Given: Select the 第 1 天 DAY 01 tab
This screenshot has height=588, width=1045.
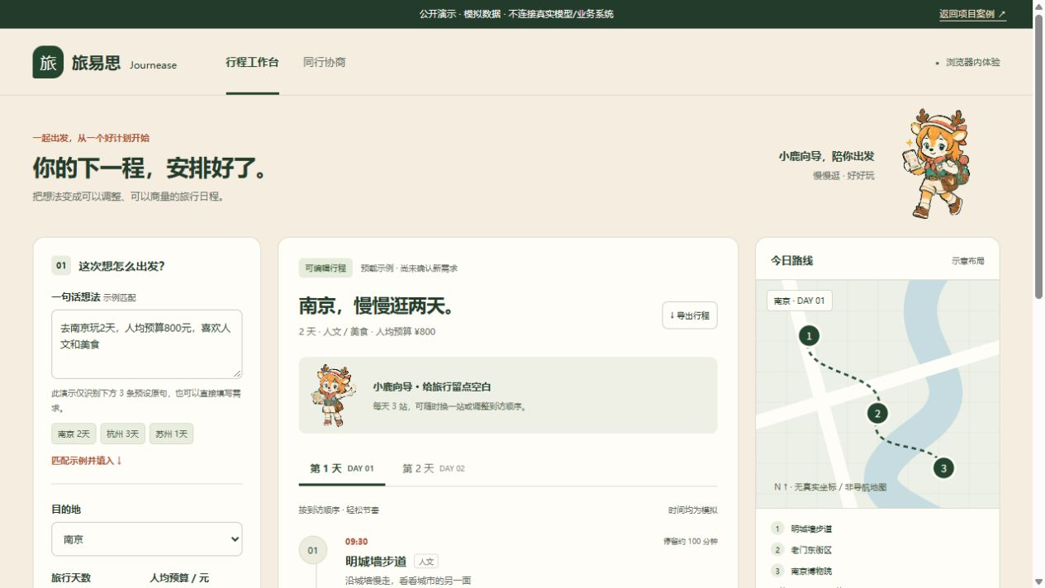Looking at the screenshot, I should point(342,468).
